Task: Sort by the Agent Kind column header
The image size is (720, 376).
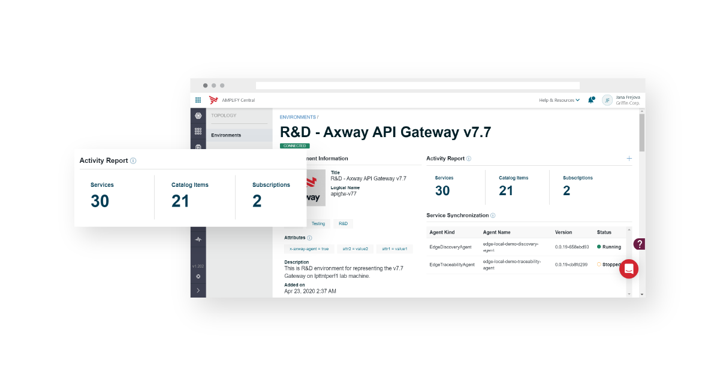Action: tap(442, 232)
